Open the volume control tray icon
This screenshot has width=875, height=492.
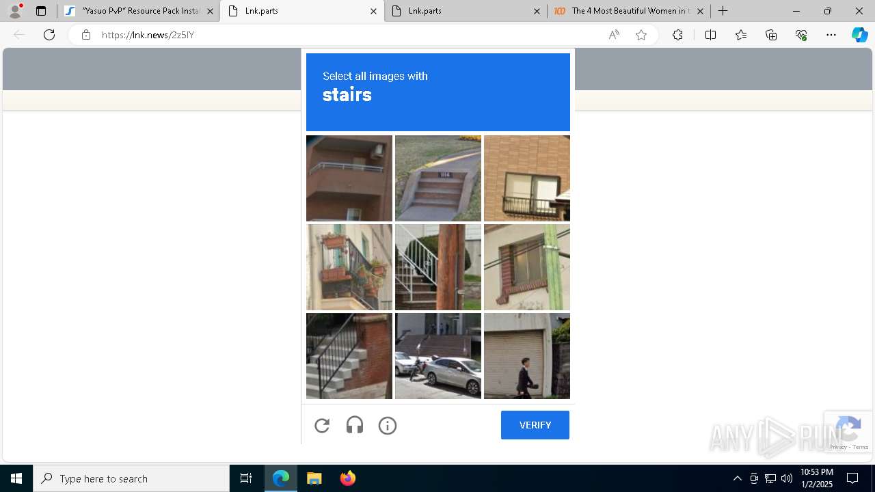point(787,478)
